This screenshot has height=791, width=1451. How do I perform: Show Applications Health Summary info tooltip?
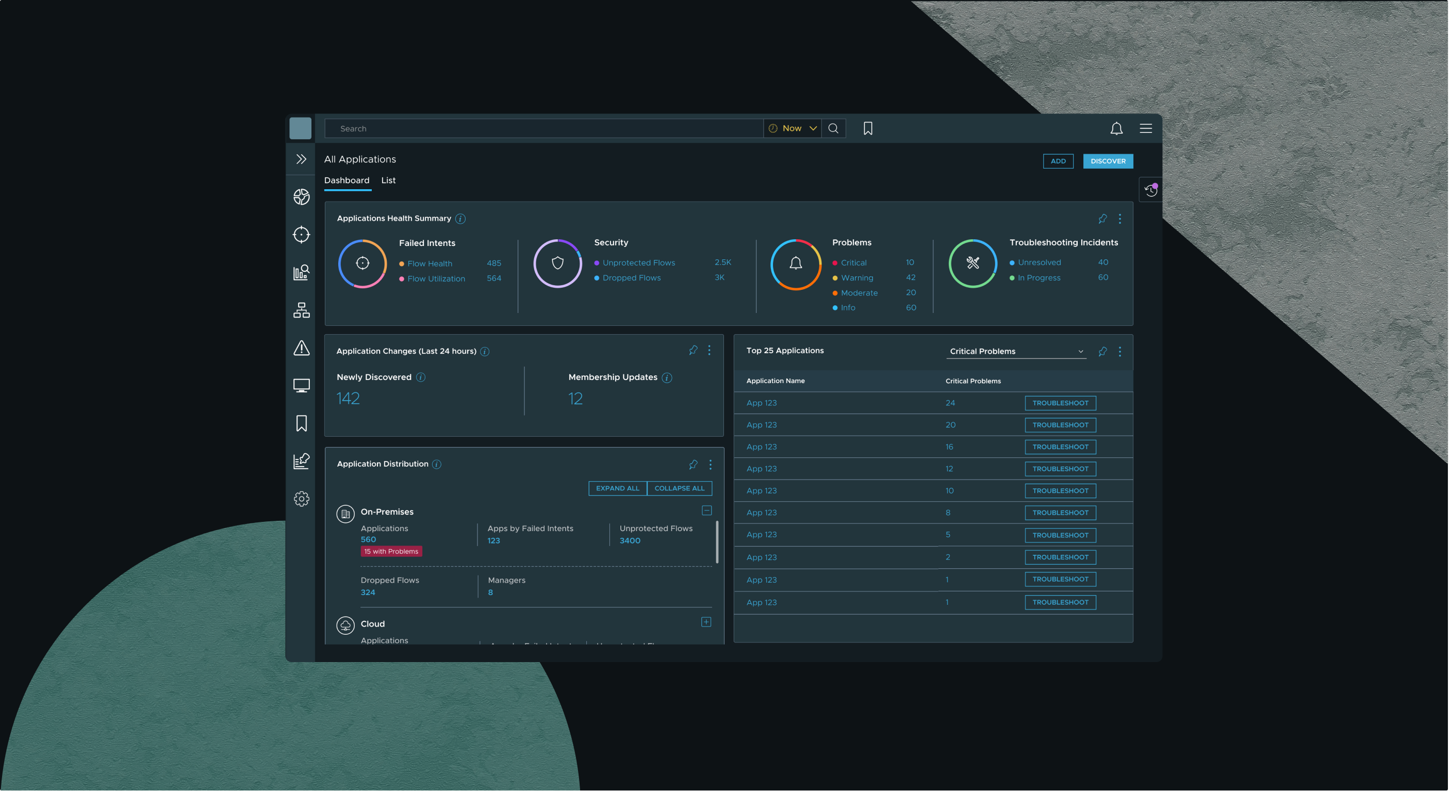(460, 219)
